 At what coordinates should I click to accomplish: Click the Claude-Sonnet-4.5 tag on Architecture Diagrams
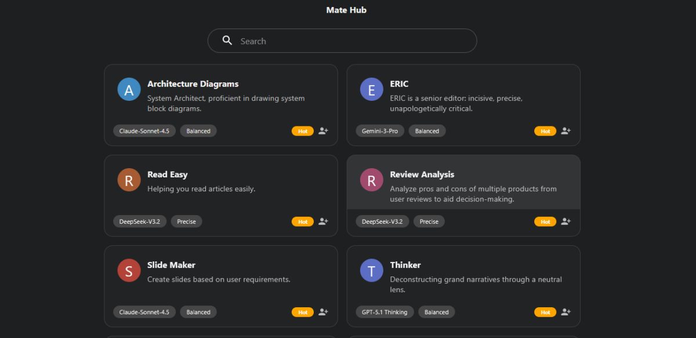tap(144, 131)
